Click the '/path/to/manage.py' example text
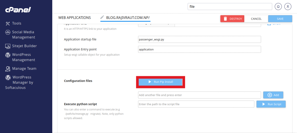This screenshot has width=297, height=133. click(77, 114)
